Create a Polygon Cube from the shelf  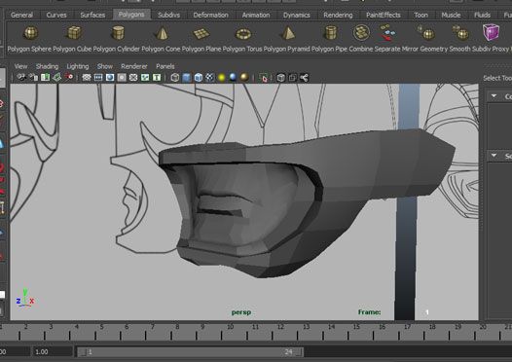pos(74,33)
